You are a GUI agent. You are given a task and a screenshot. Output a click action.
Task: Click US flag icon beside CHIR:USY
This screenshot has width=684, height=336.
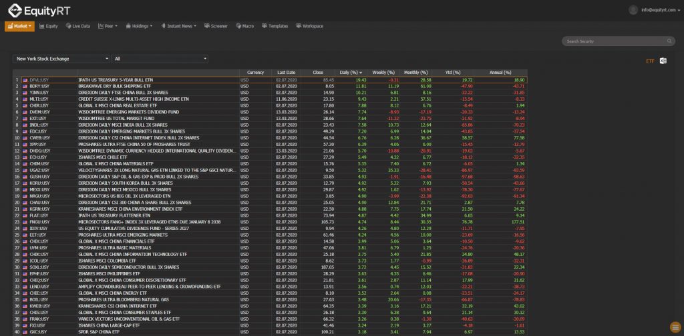[25, 106]
